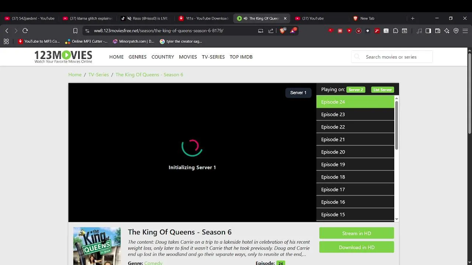
Task: Open the red magic wand extension
Action: 377,31
